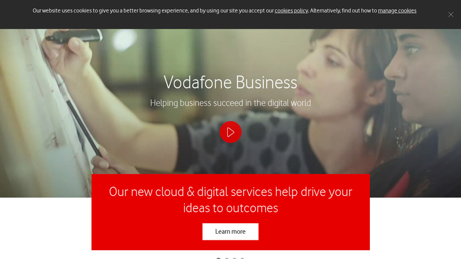
Task: Click the Vodafone Business hero heading
Action: point(230,82)
